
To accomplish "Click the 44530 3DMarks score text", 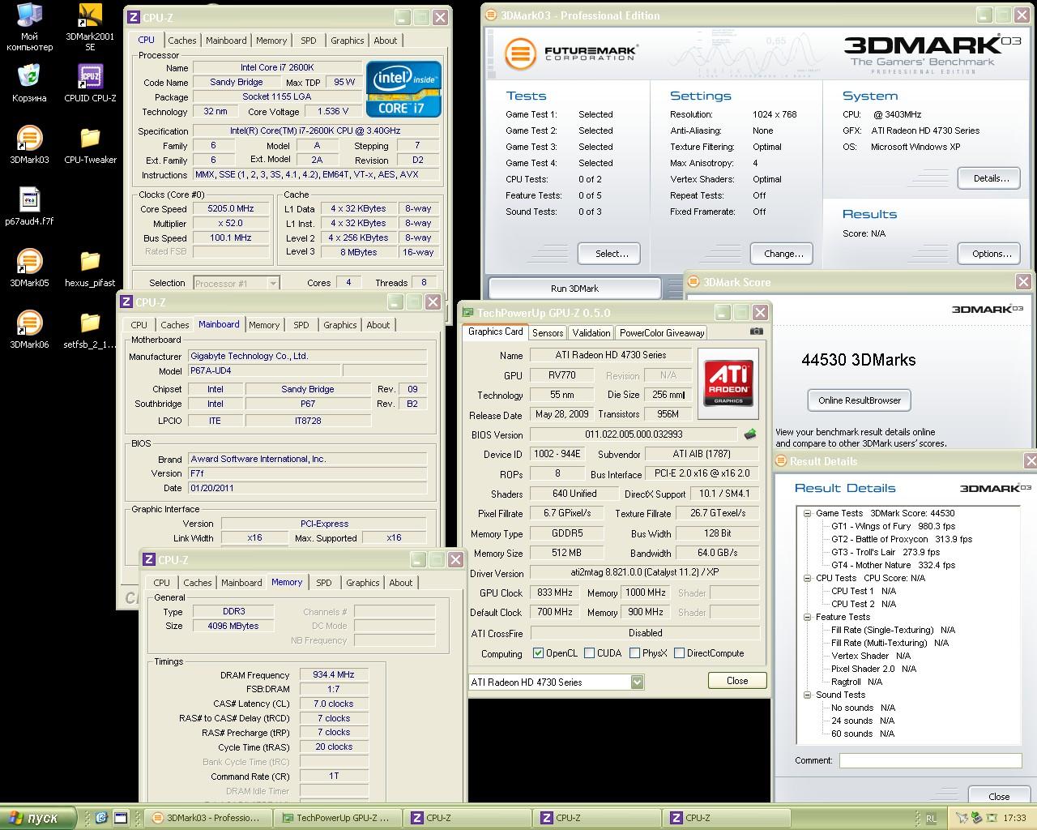I will [x=858, y=360].
